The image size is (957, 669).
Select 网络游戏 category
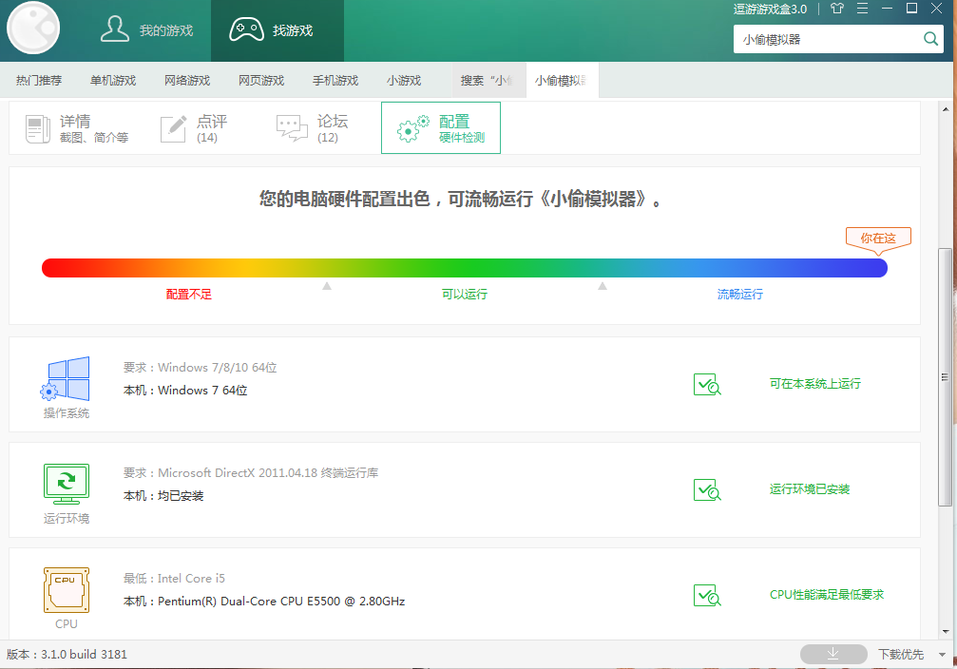click(x=187, y=81)
